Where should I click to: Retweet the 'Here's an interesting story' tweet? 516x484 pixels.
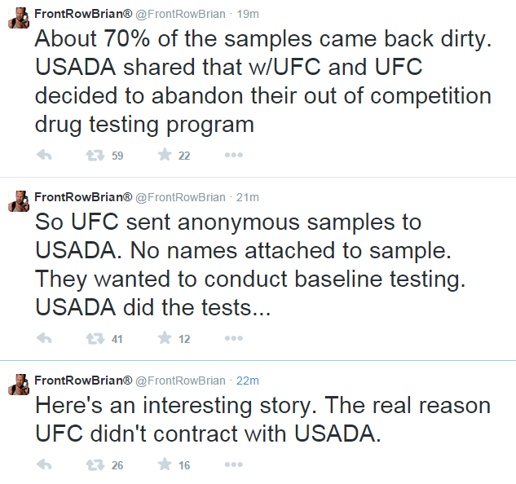pyautogui.click(x=95, y=464)
